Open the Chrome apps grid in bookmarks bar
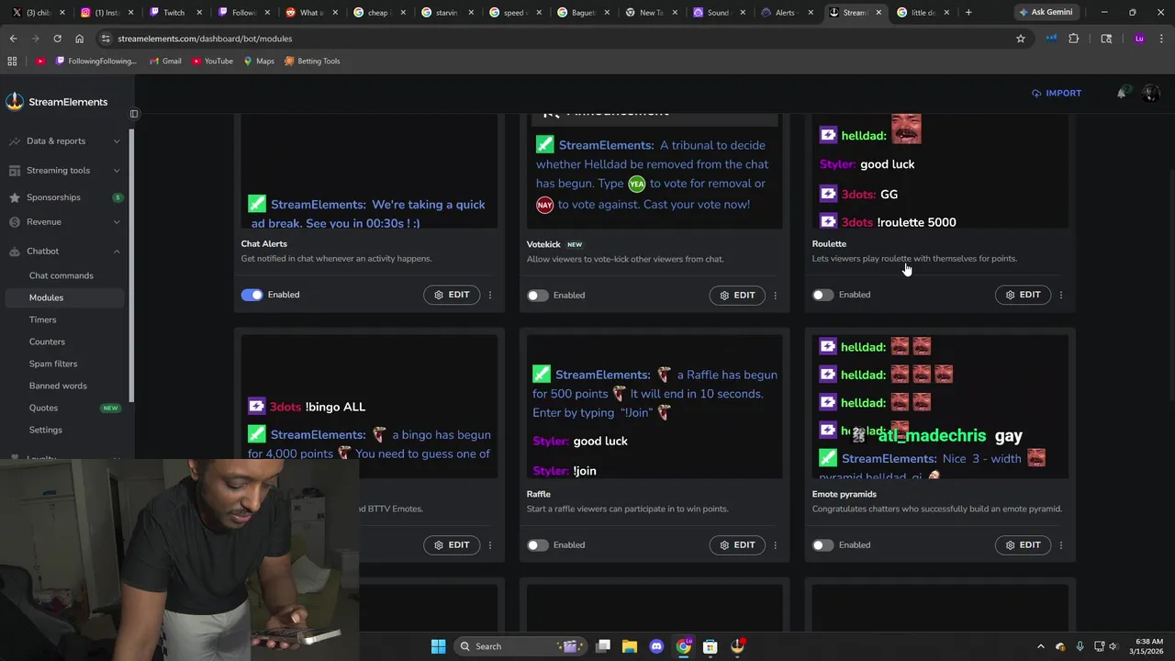The image size is (1175, 661). pyautogui.click(x=12, y=61)
